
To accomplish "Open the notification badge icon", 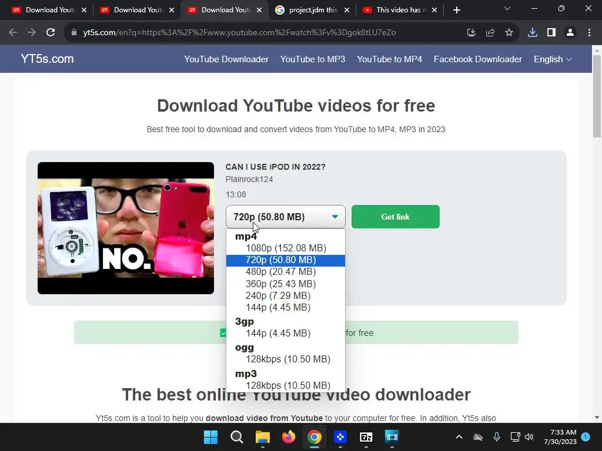I will [586, 437].
